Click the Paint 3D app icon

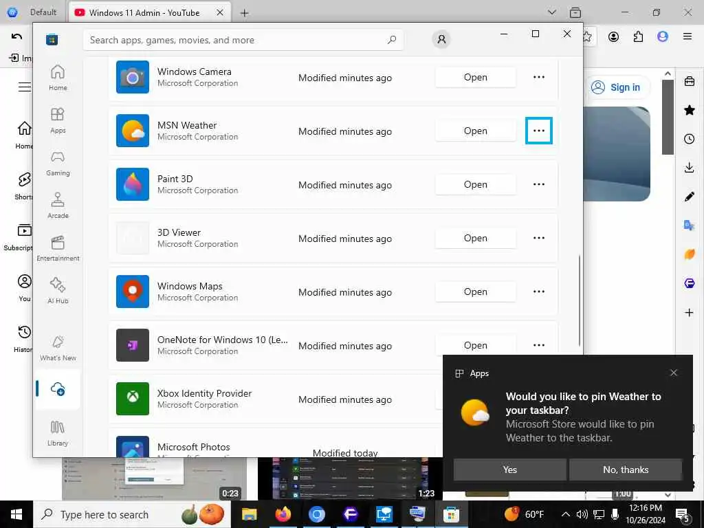click(133, 184)
